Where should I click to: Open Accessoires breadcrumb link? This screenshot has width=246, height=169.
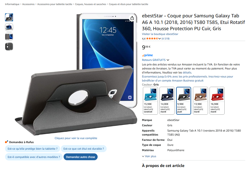(28, 4)
